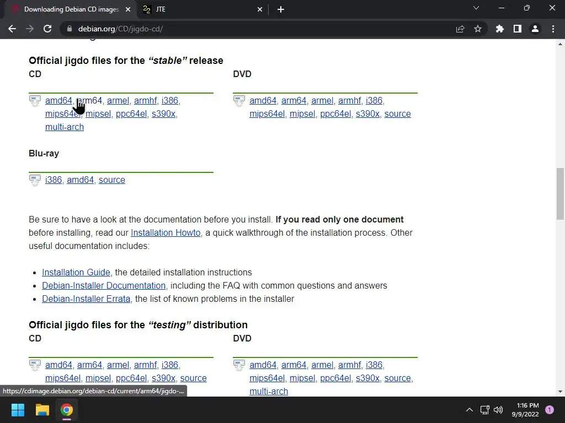Click download icon beside testing DVD list
565x423 pixels.
(x=239, y=366)
